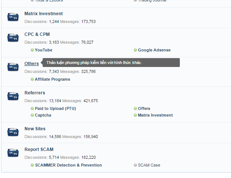Click the grey dot beside SCAM Case

135,165
